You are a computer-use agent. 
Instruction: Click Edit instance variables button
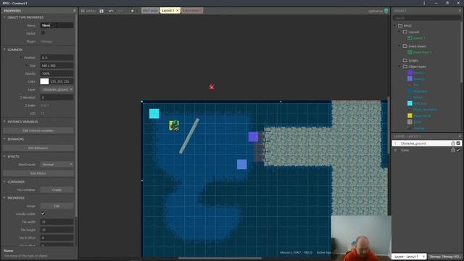coord(38,130)
